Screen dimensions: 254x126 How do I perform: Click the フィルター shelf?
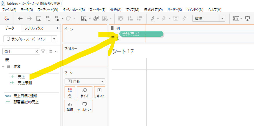click(85, 55)
